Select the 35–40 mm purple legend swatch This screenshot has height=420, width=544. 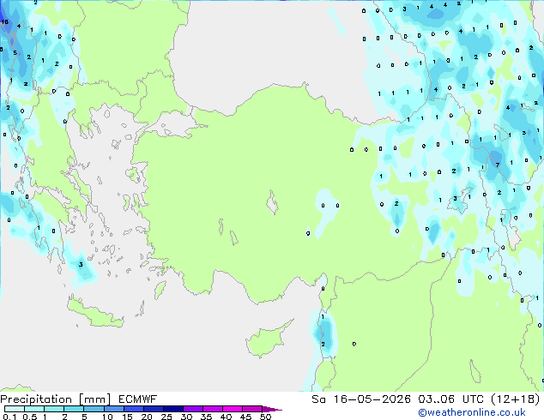pos(213,409)
